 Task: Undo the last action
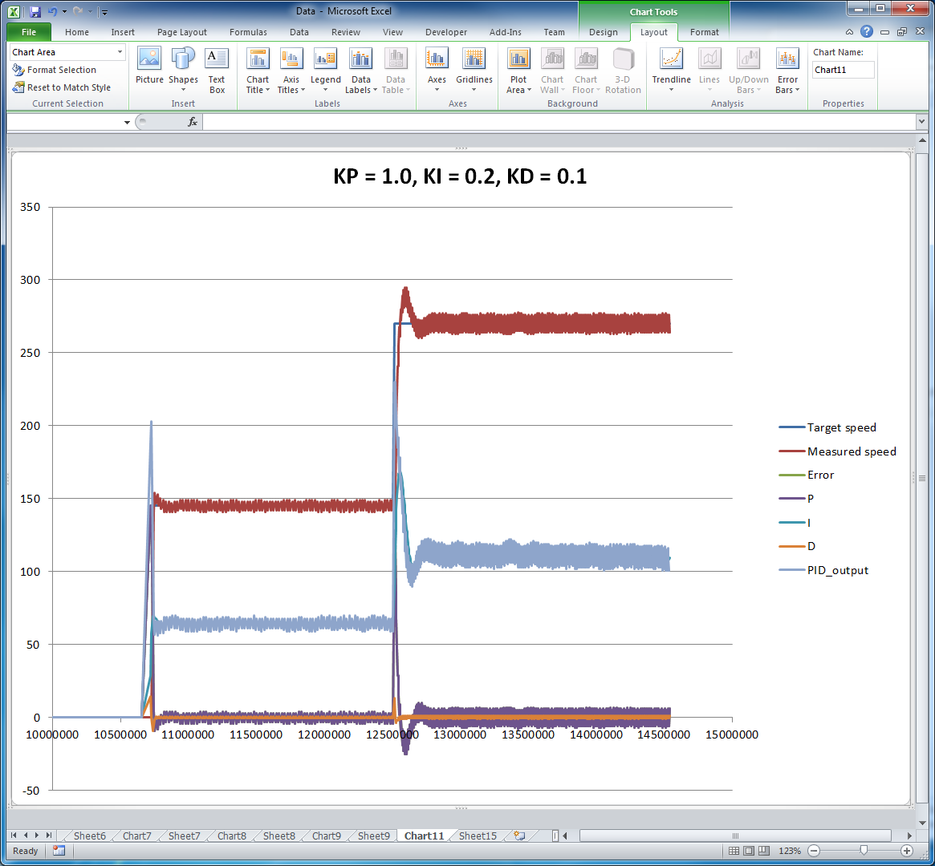click(52, 11)
